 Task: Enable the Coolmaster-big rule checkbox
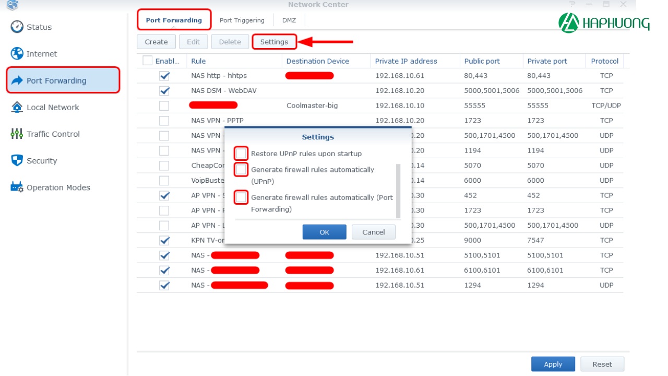(164, 105)
